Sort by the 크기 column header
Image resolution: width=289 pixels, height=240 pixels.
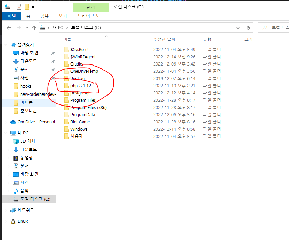[x=248, y=39]
